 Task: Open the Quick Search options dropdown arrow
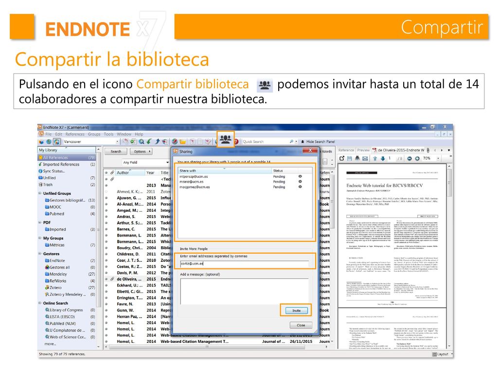point(296,142)
